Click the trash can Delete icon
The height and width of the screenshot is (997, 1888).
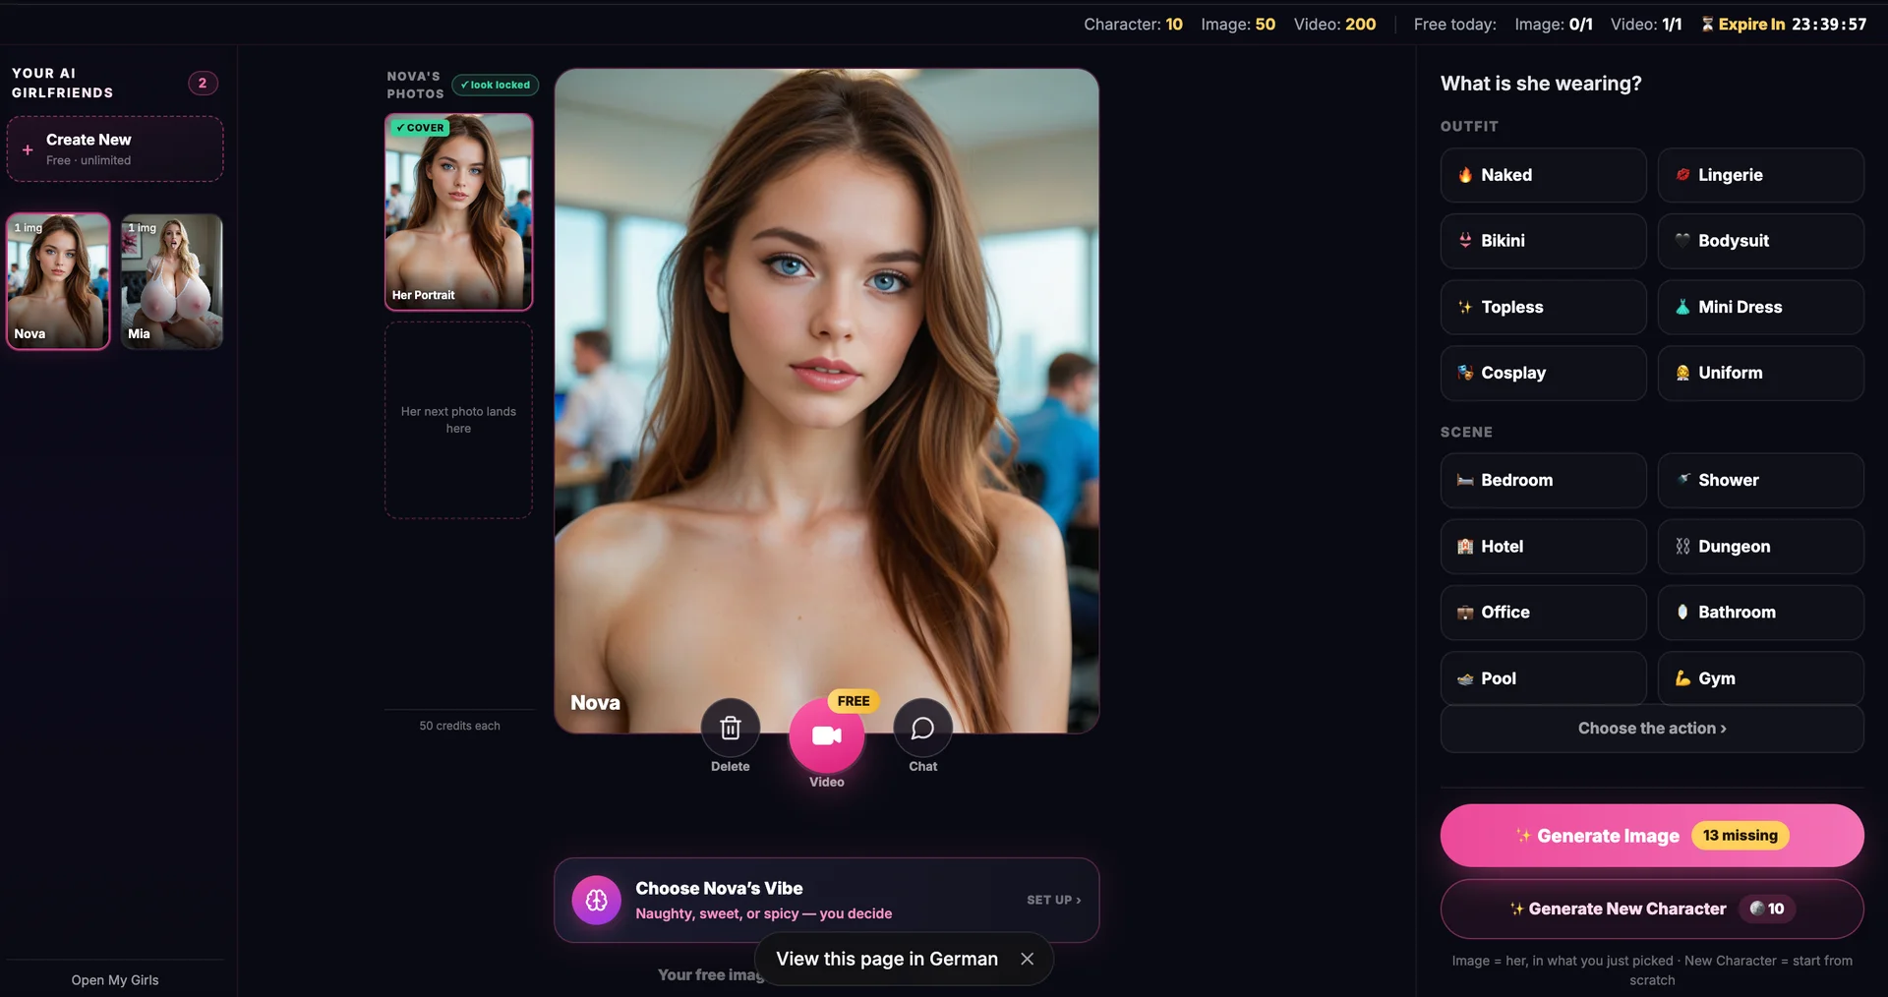[x=730, y=729]
